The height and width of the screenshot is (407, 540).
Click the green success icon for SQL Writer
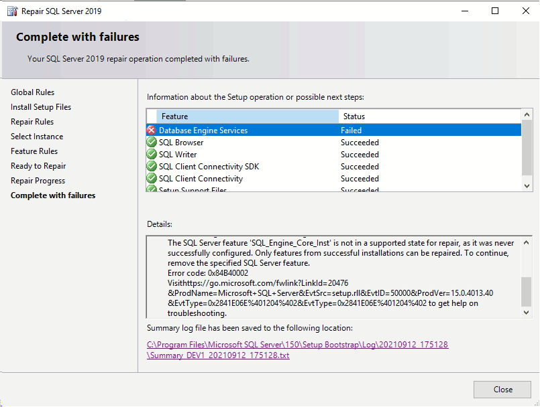[x=152, y=154]
